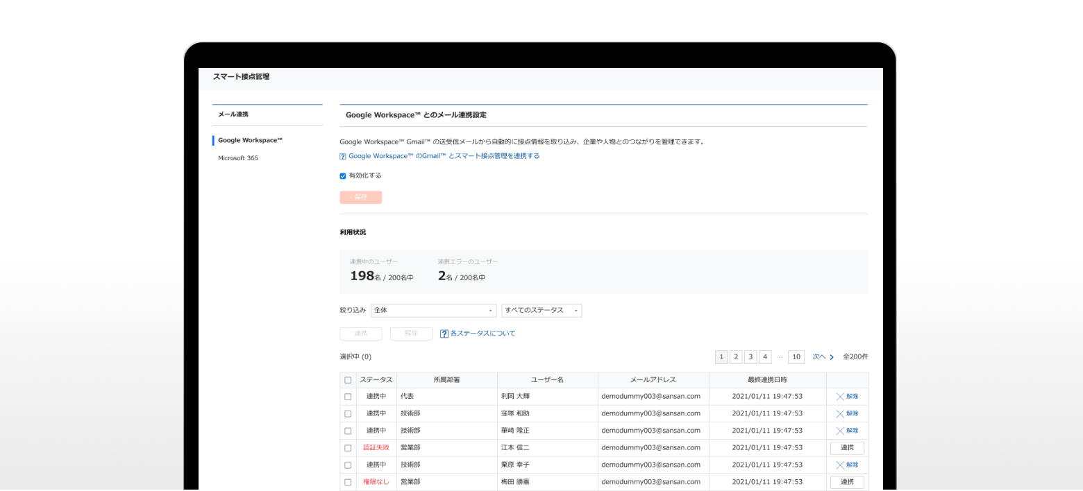Viewport: 1083px width, 491px height.
Task: Go to page 4 in pagination
Action: 765,357
